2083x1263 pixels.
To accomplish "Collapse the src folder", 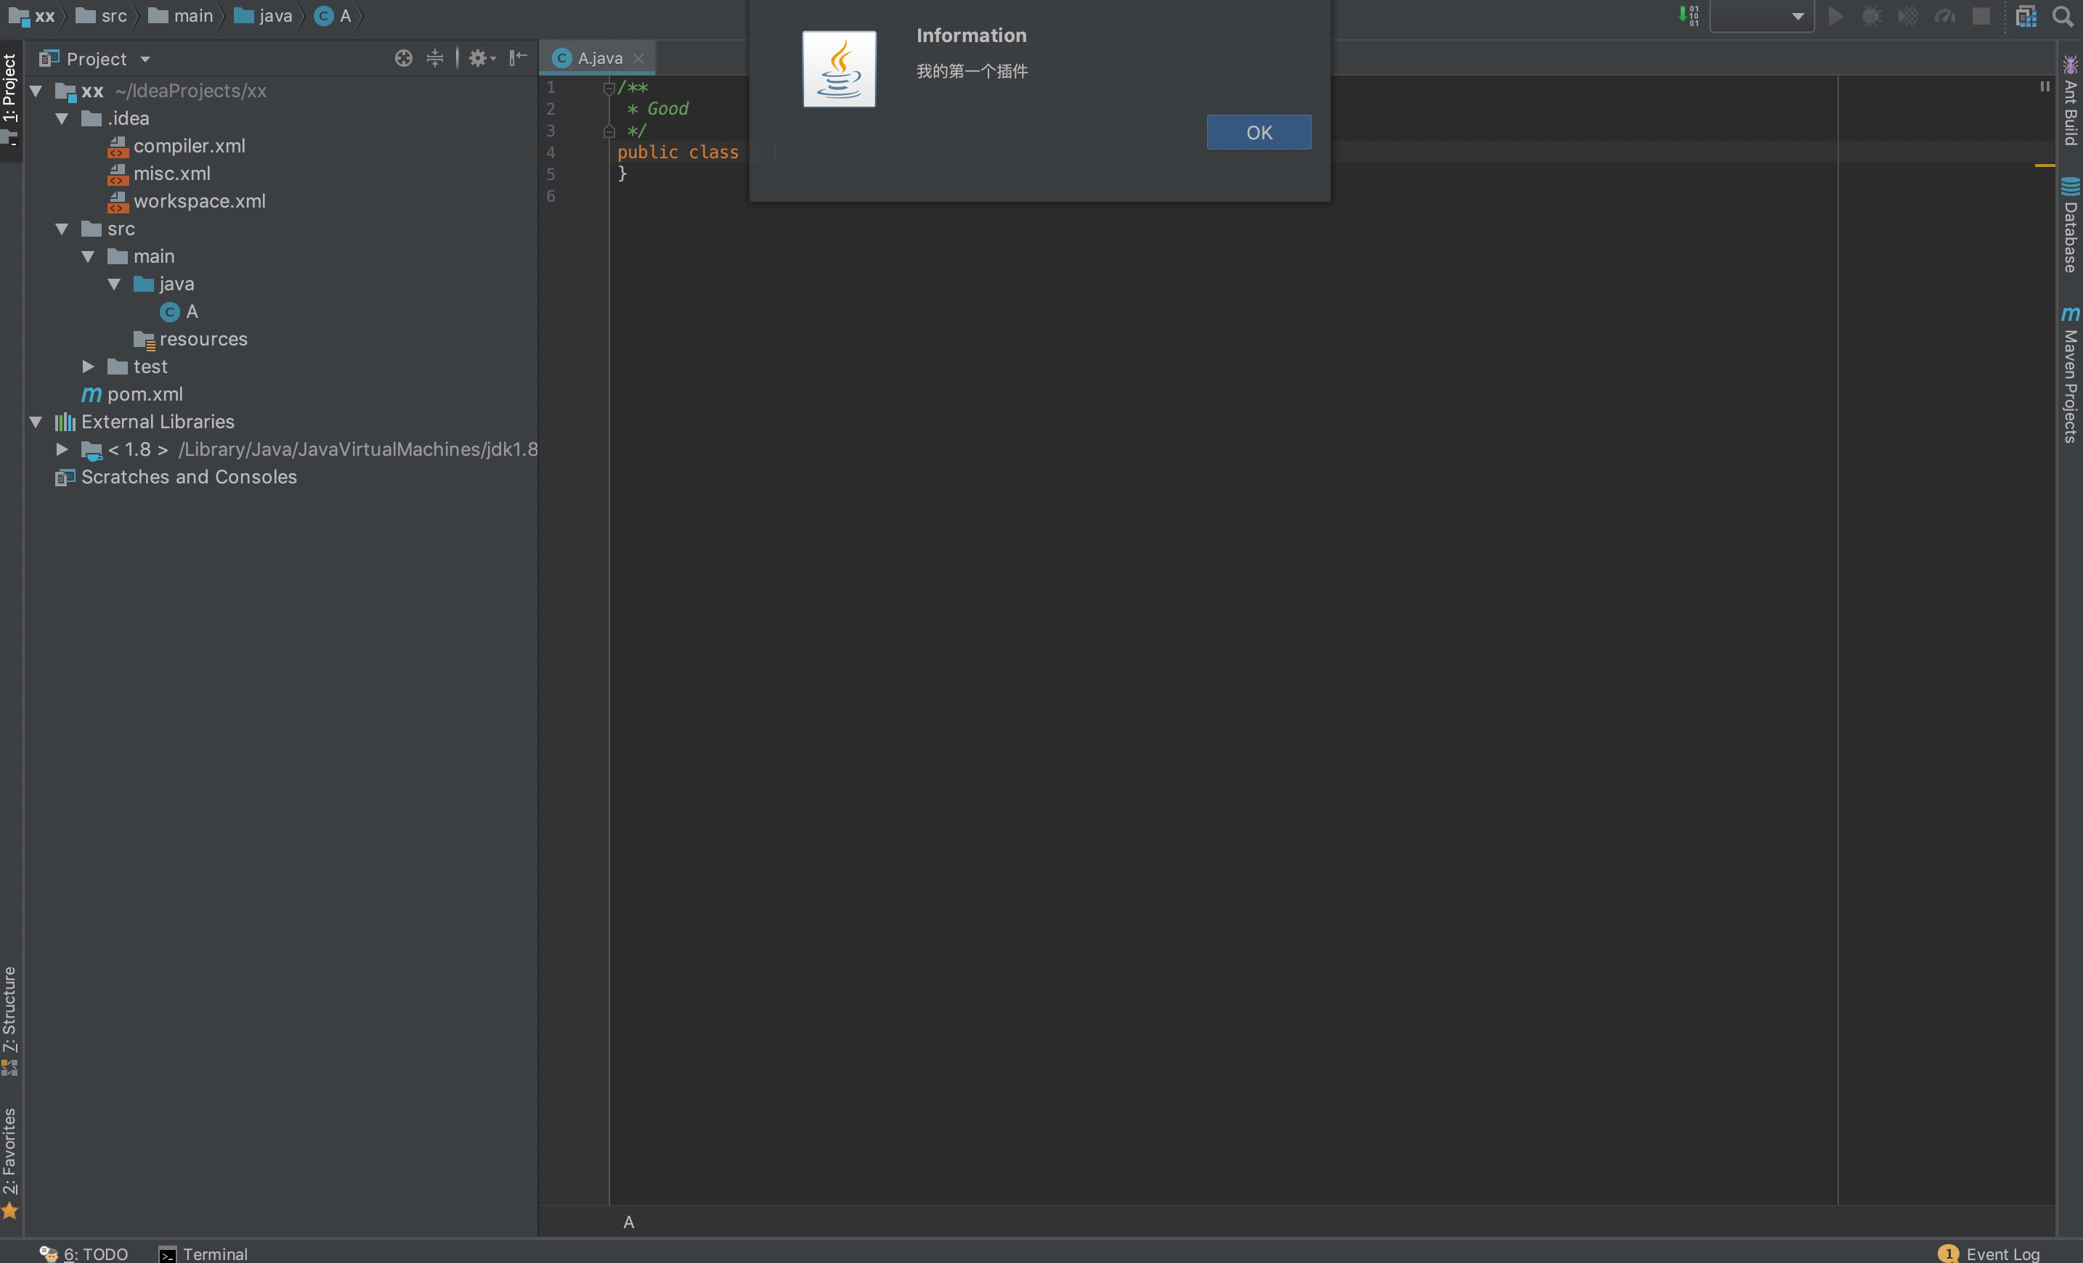I will [x=62, y=229].
